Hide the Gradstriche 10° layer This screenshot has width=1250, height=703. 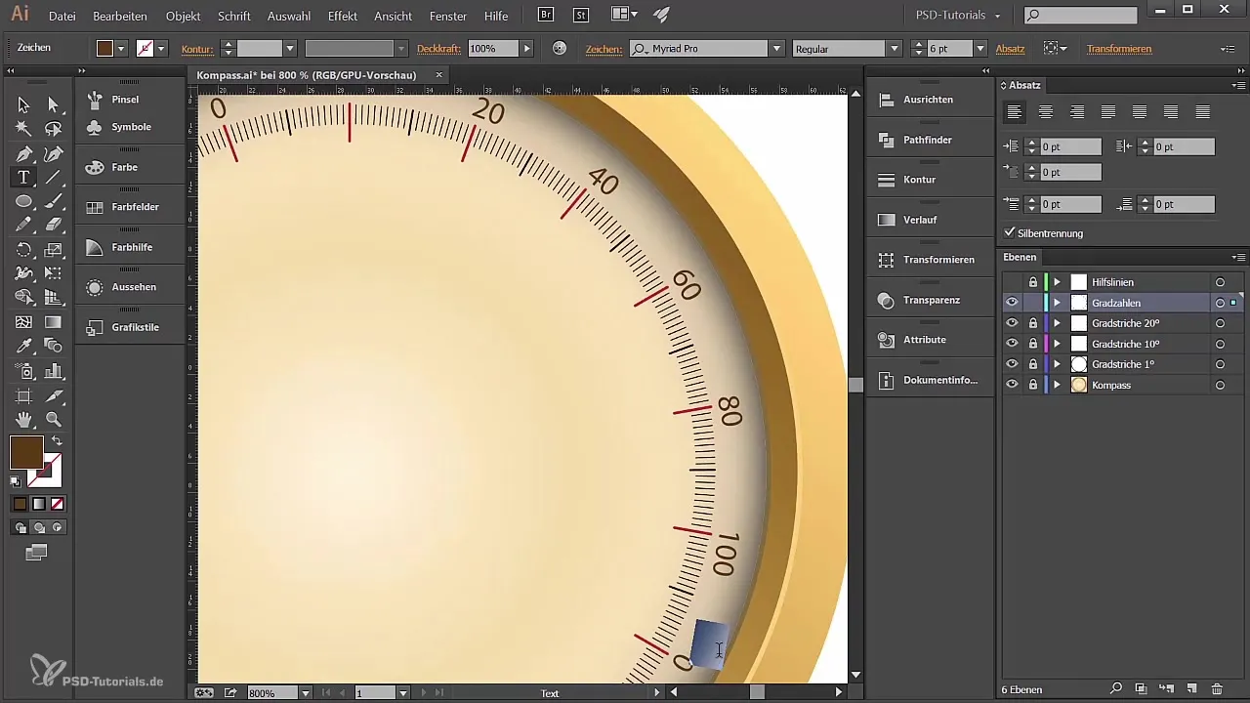point(1012,344)
